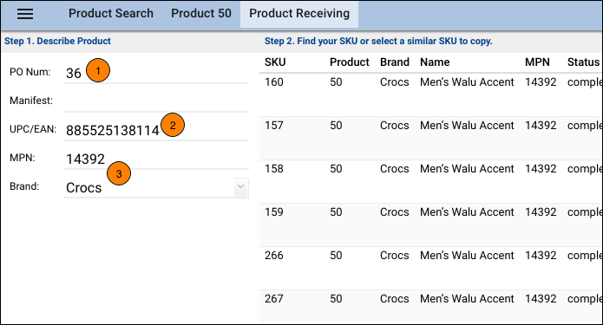This screenshot has height=325, width=603.
Task: Click the Name column header
Action: tap(435, 62)
